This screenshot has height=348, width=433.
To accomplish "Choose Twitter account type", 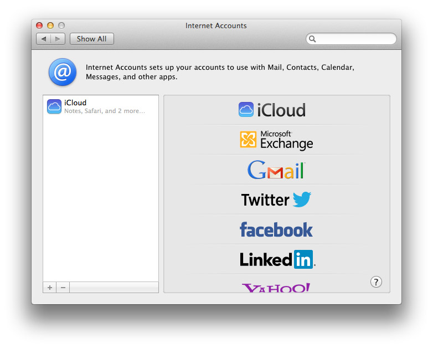I will (x=276, y=199).
